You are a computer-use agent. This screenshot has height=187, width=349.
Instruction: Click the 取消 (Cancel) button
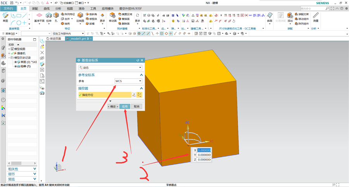coord(136,106)
